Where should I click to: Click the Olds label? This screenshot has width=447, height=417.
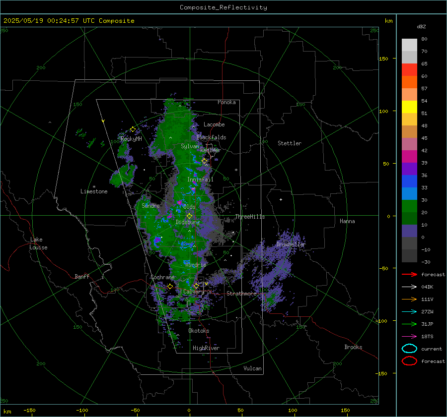[x=189, y=207]
